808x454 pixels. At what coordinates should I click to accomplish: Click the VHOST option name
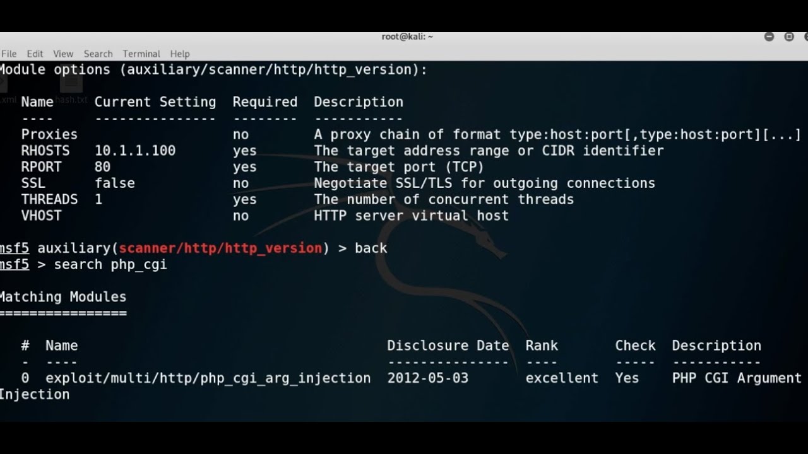pos(41,216)
